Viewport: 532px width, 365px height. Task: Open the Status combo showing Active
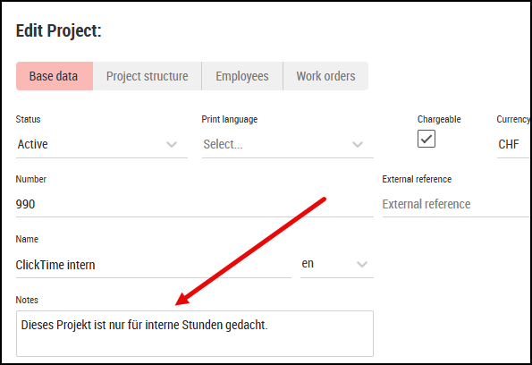(101, 145)
